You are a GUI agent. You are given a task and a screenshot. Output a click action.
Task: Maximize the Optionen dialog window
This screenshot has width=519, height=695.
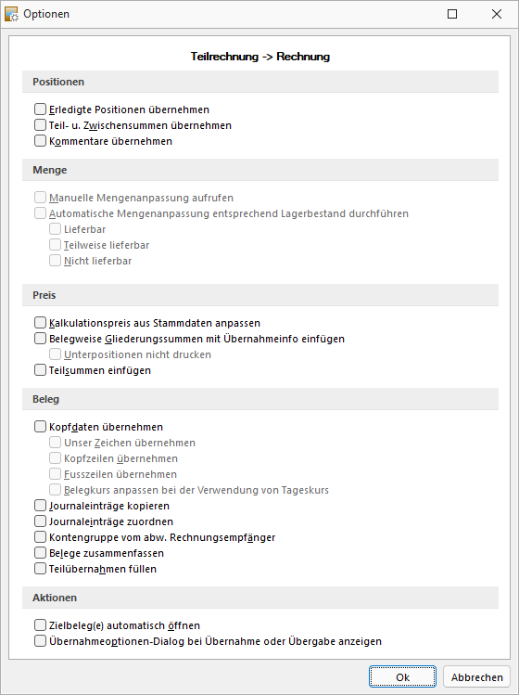pos(452,14)
